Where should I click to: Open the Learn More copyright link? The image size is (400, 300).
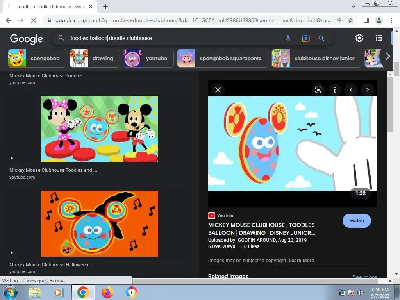coord(301,261)
